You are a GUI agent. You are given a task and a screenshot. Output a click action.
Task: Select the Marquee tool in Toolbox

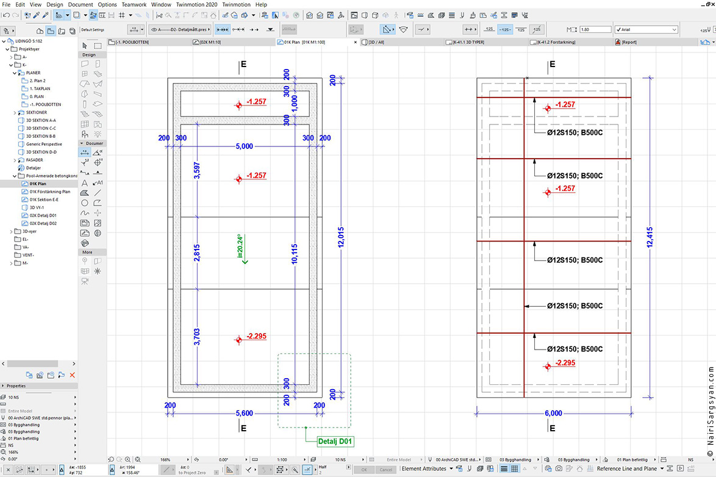point(98,46)
